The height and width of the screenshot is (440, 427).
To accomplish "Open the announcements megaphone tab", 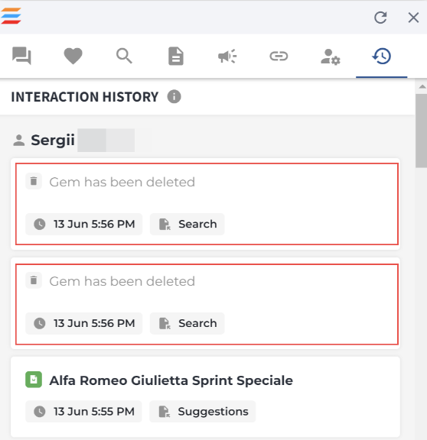I will pyautogui.click(x=227, y=56).
